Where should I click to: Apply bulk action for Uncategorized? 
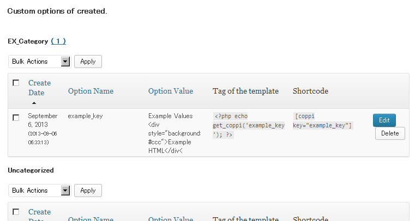pos(88,191)
